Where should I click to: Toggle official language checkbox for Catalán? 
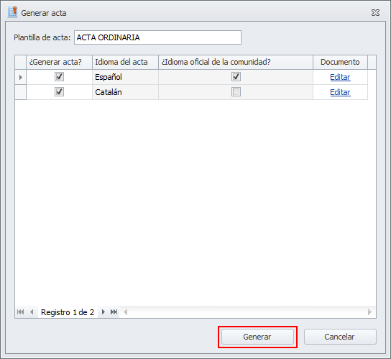[236, 92]
